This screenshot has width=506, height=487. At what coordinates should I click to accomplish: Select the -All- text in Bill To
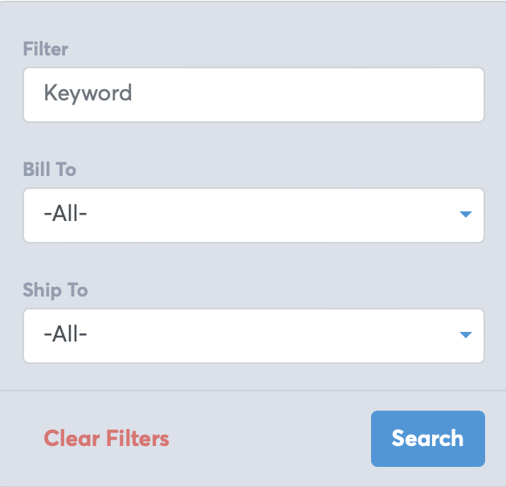click(x=65, y=214)
